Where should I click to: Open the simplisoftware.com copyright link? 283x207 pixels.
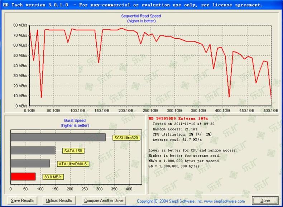191,201
